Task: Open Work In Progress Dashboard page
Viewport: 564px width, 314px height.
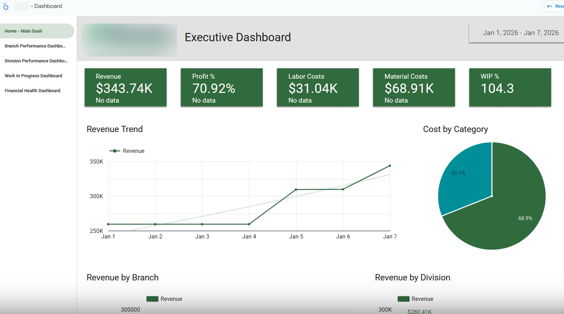Action: point(37,76)
